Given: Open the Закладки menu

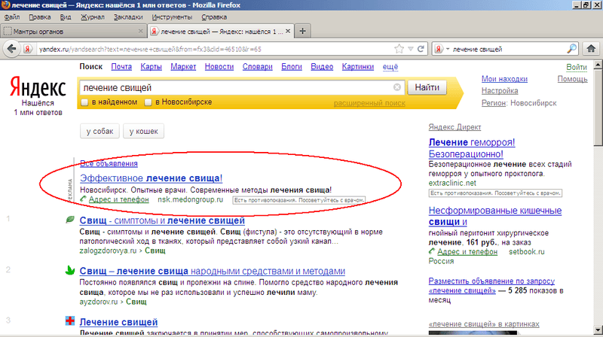Looking at the screenshot, I should 128,17.
